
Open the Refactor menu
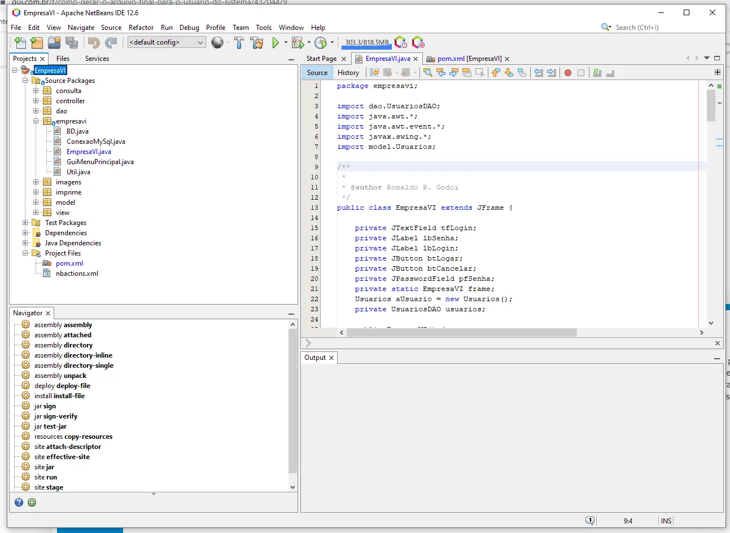(141, 27)
